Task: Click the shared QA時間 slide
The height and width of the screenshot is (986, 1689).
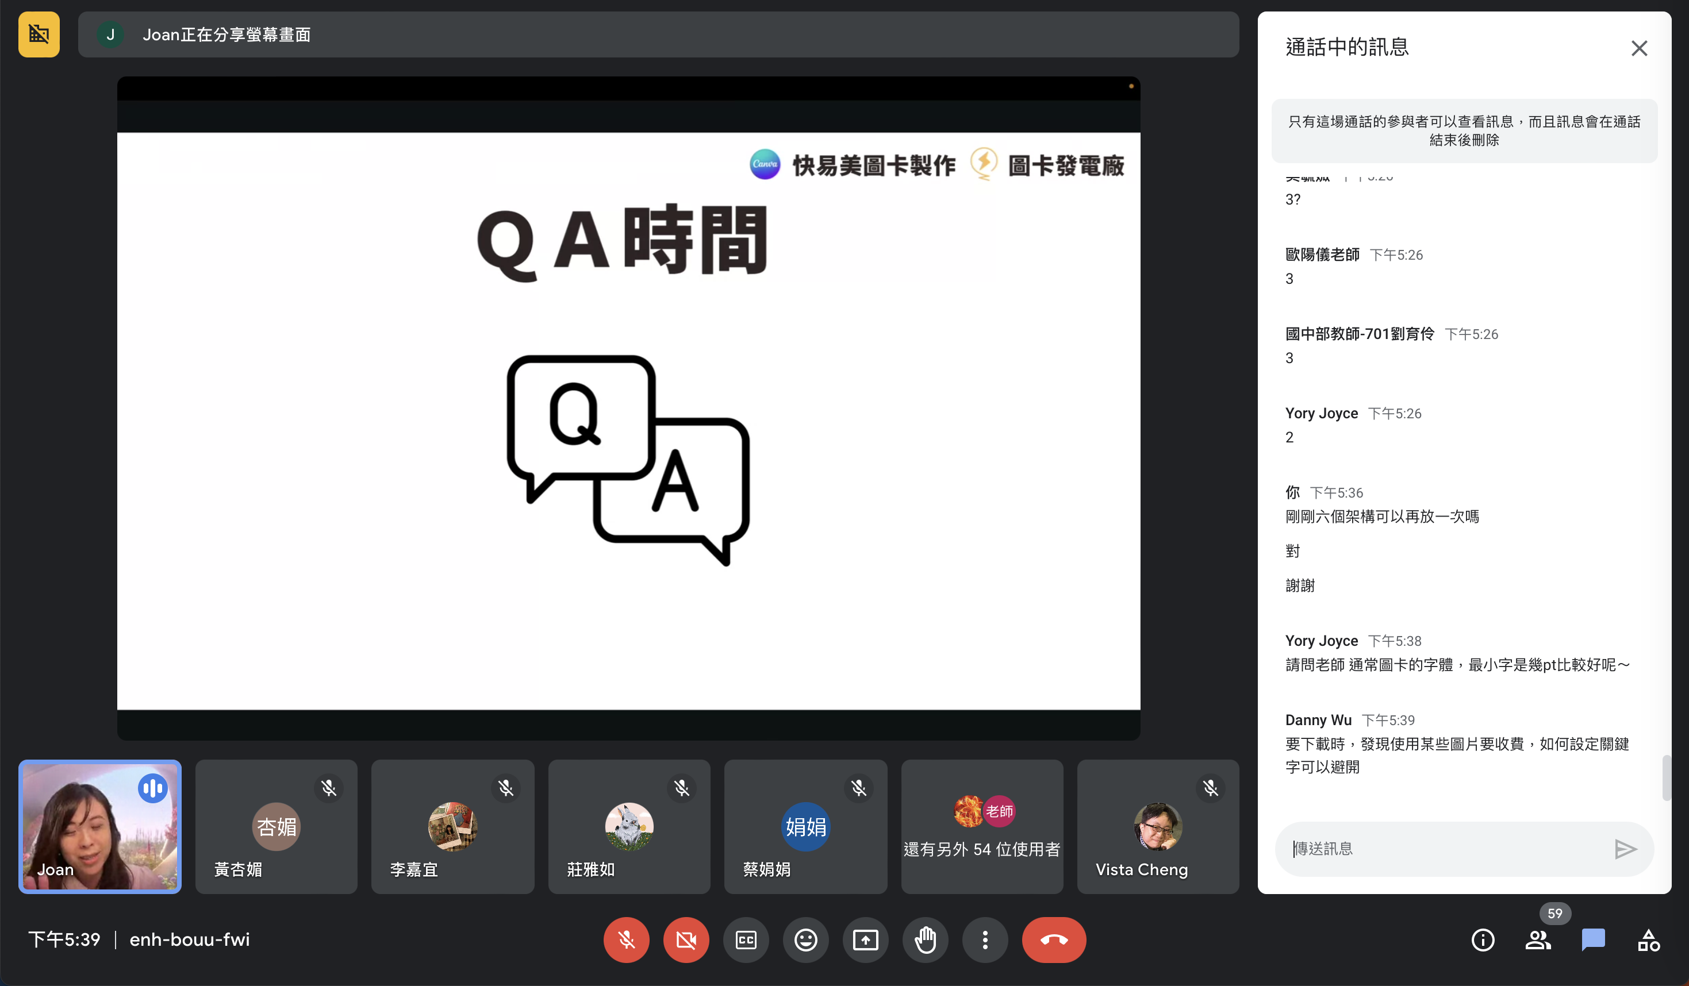Action: 629,421
